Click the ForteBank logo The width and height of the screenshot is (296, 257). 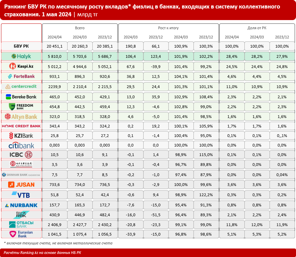tap(21, 76)
